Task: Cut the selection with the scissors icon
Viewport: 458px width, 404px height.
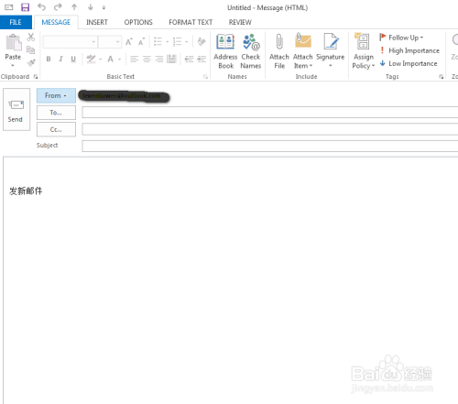Action: pyautogui.click(x=31, y=37)
